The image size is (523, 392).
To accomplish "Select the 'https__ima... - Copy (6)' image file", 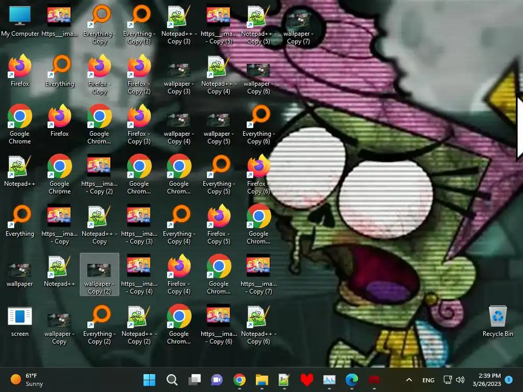I will (219, 324).
